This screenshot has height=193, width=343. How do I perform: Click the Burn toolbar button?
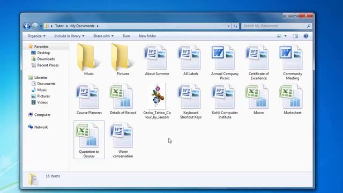point(126,36)
